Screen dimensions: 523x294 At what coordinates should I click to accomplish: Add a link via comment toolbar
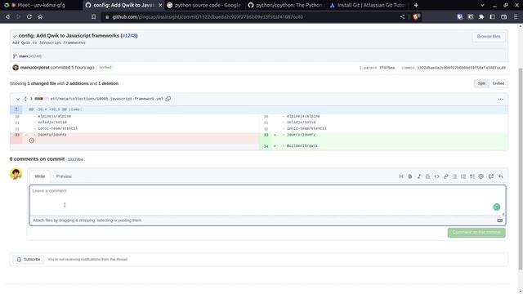tap(445, 176)
